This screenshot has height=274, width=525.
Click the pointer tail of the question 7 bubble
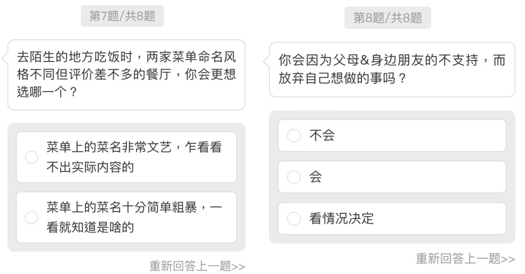(5, 58)
